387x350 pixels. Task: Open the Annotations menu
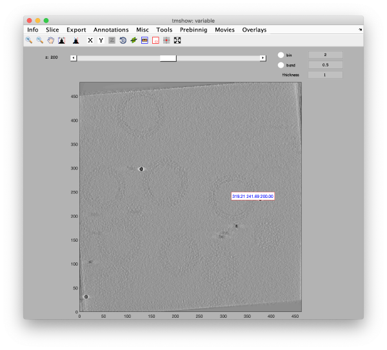tap(111, 30)
